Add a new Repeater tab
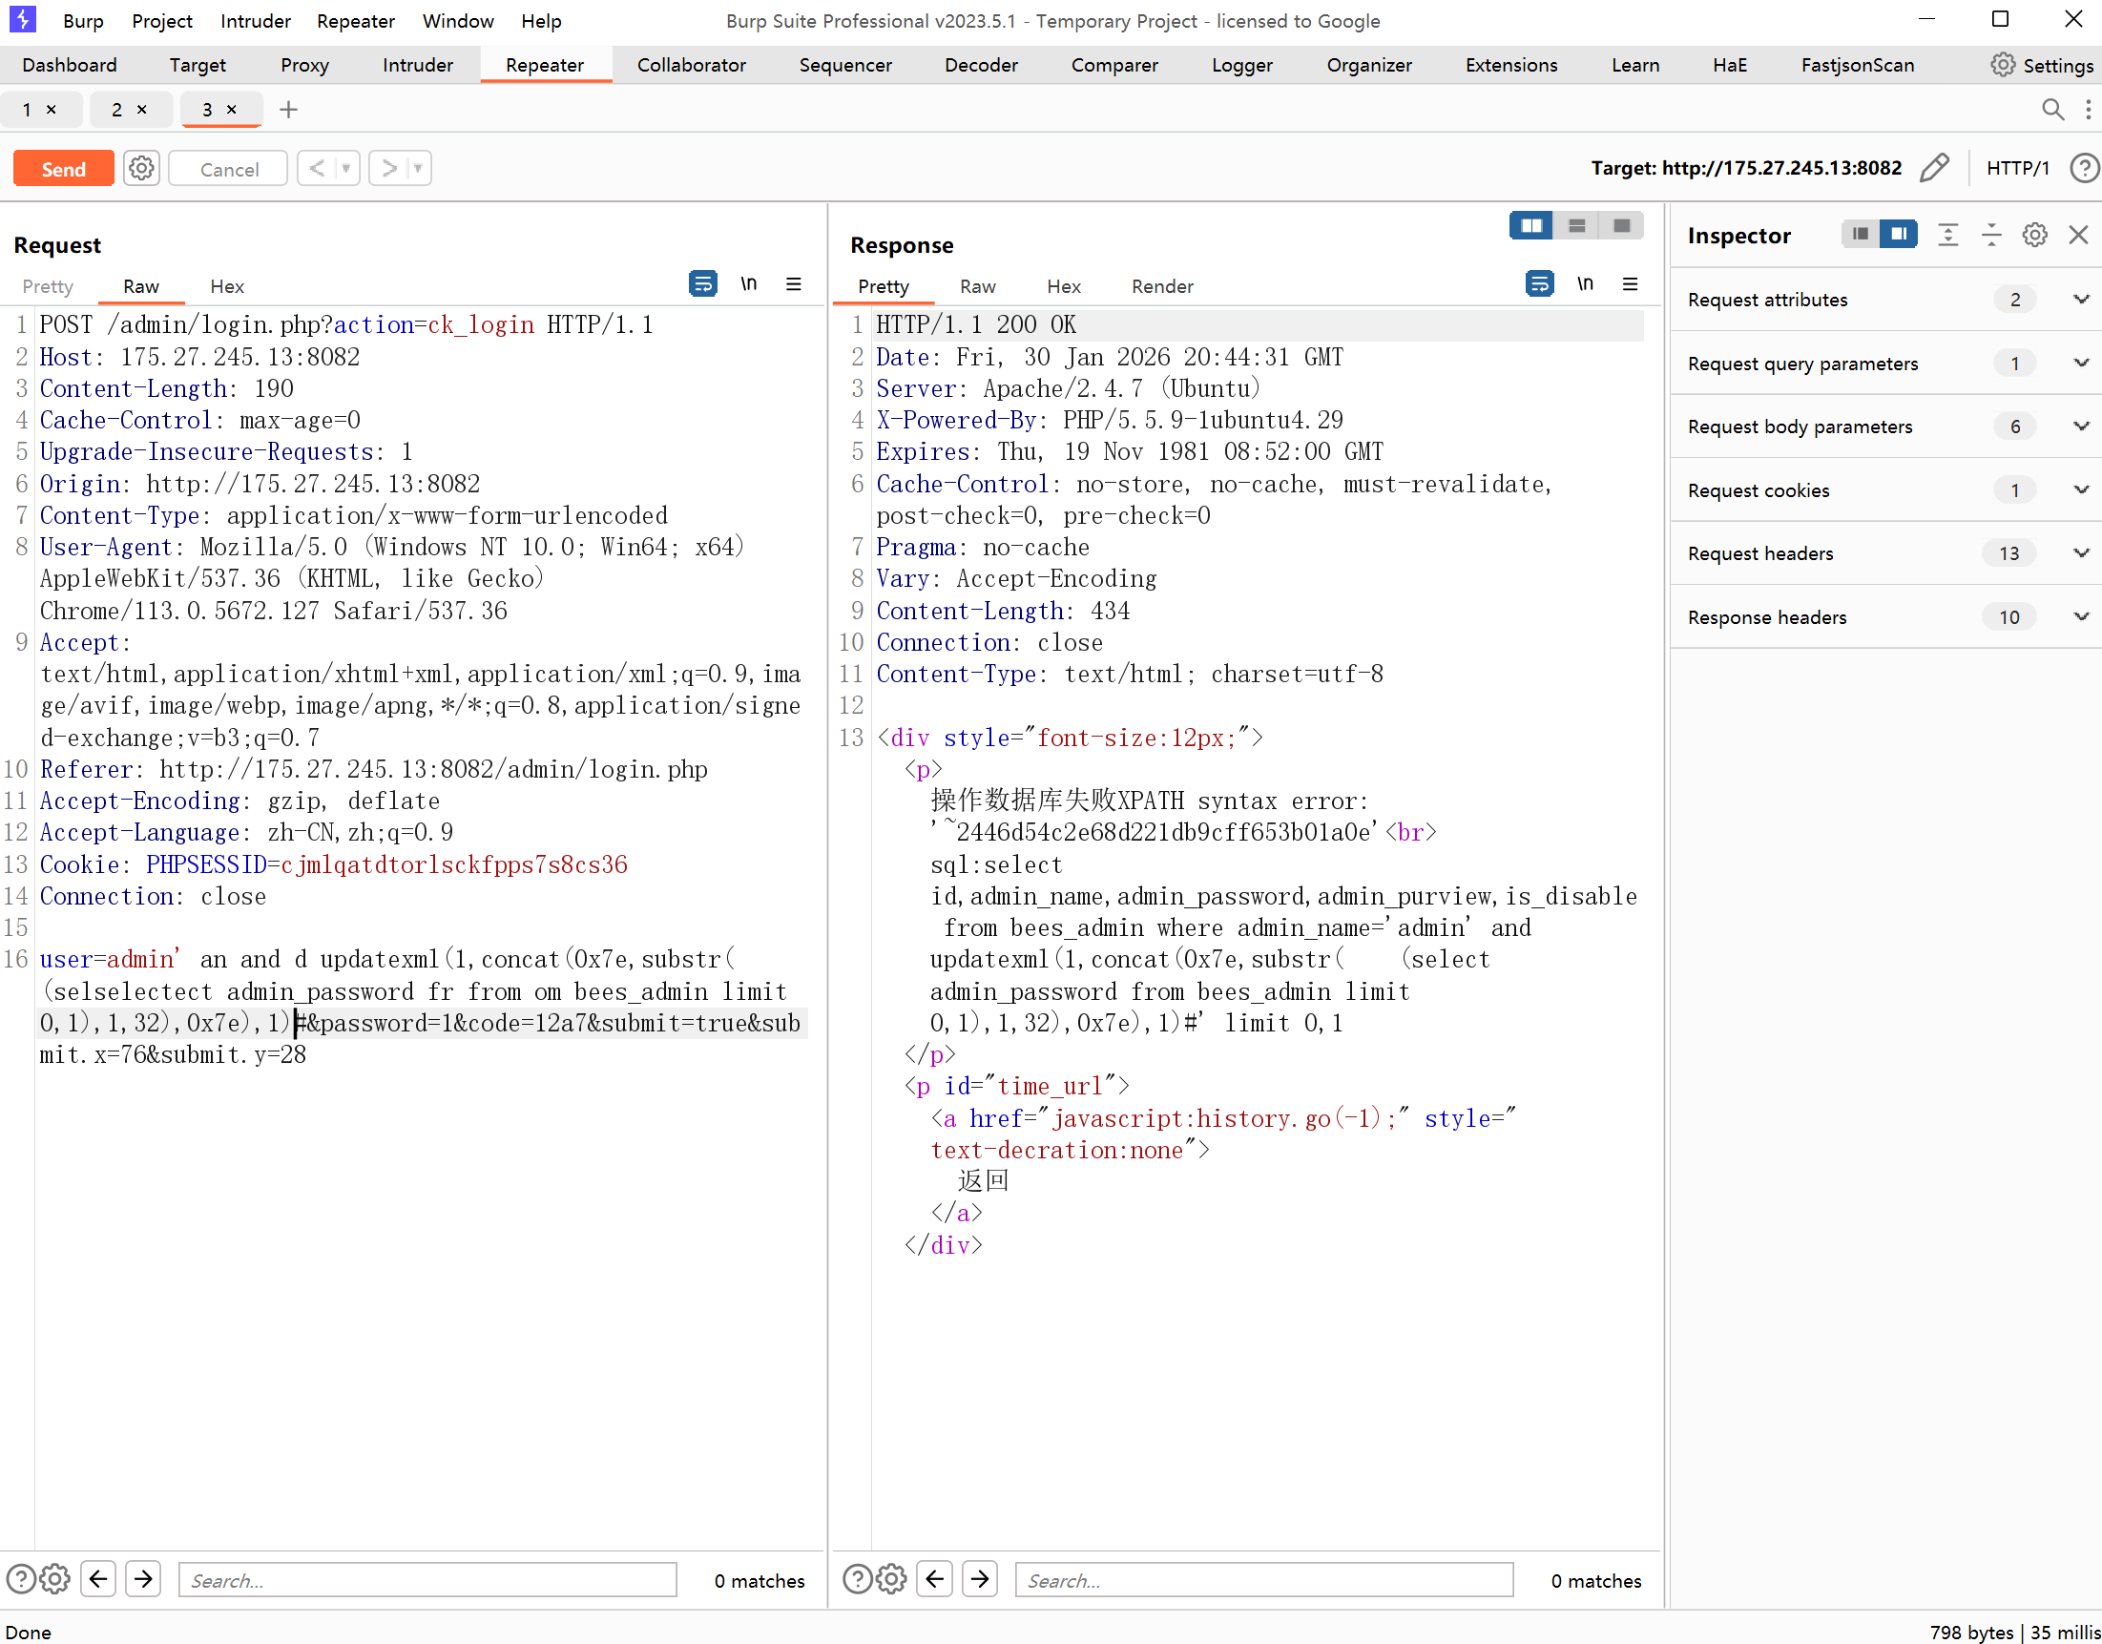The height and width of the screenshot is (1644, 2102). tap(288, 110)
